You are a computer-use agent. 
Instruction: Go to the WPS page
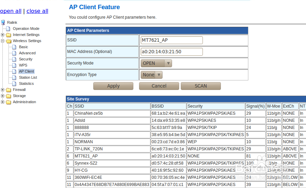pos(23,65)
